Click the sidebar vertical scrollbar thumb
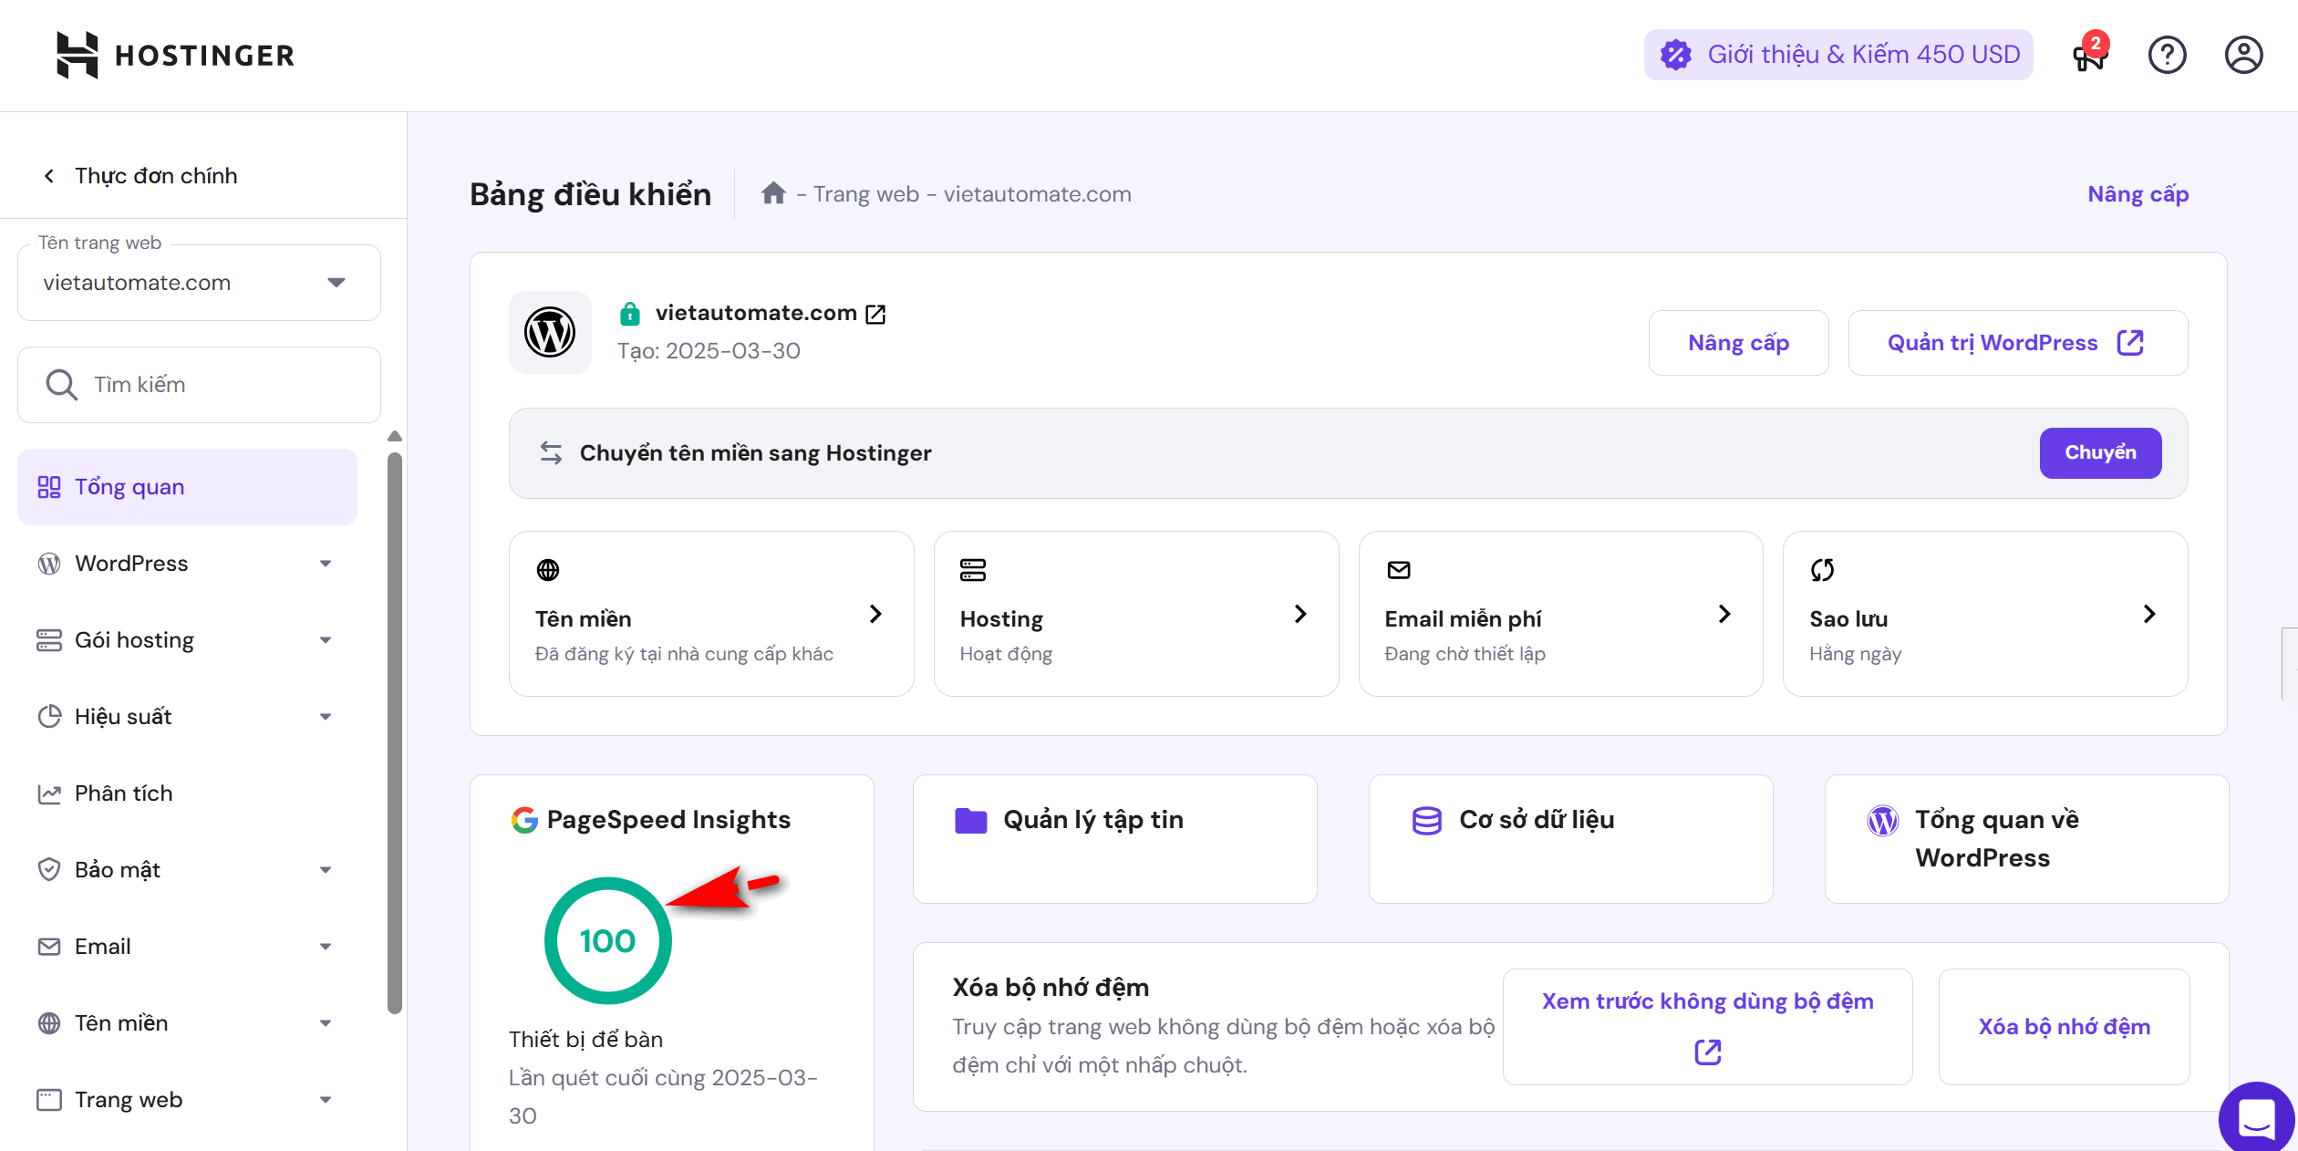This screenshot has width=2298, height=1151. 395,734
